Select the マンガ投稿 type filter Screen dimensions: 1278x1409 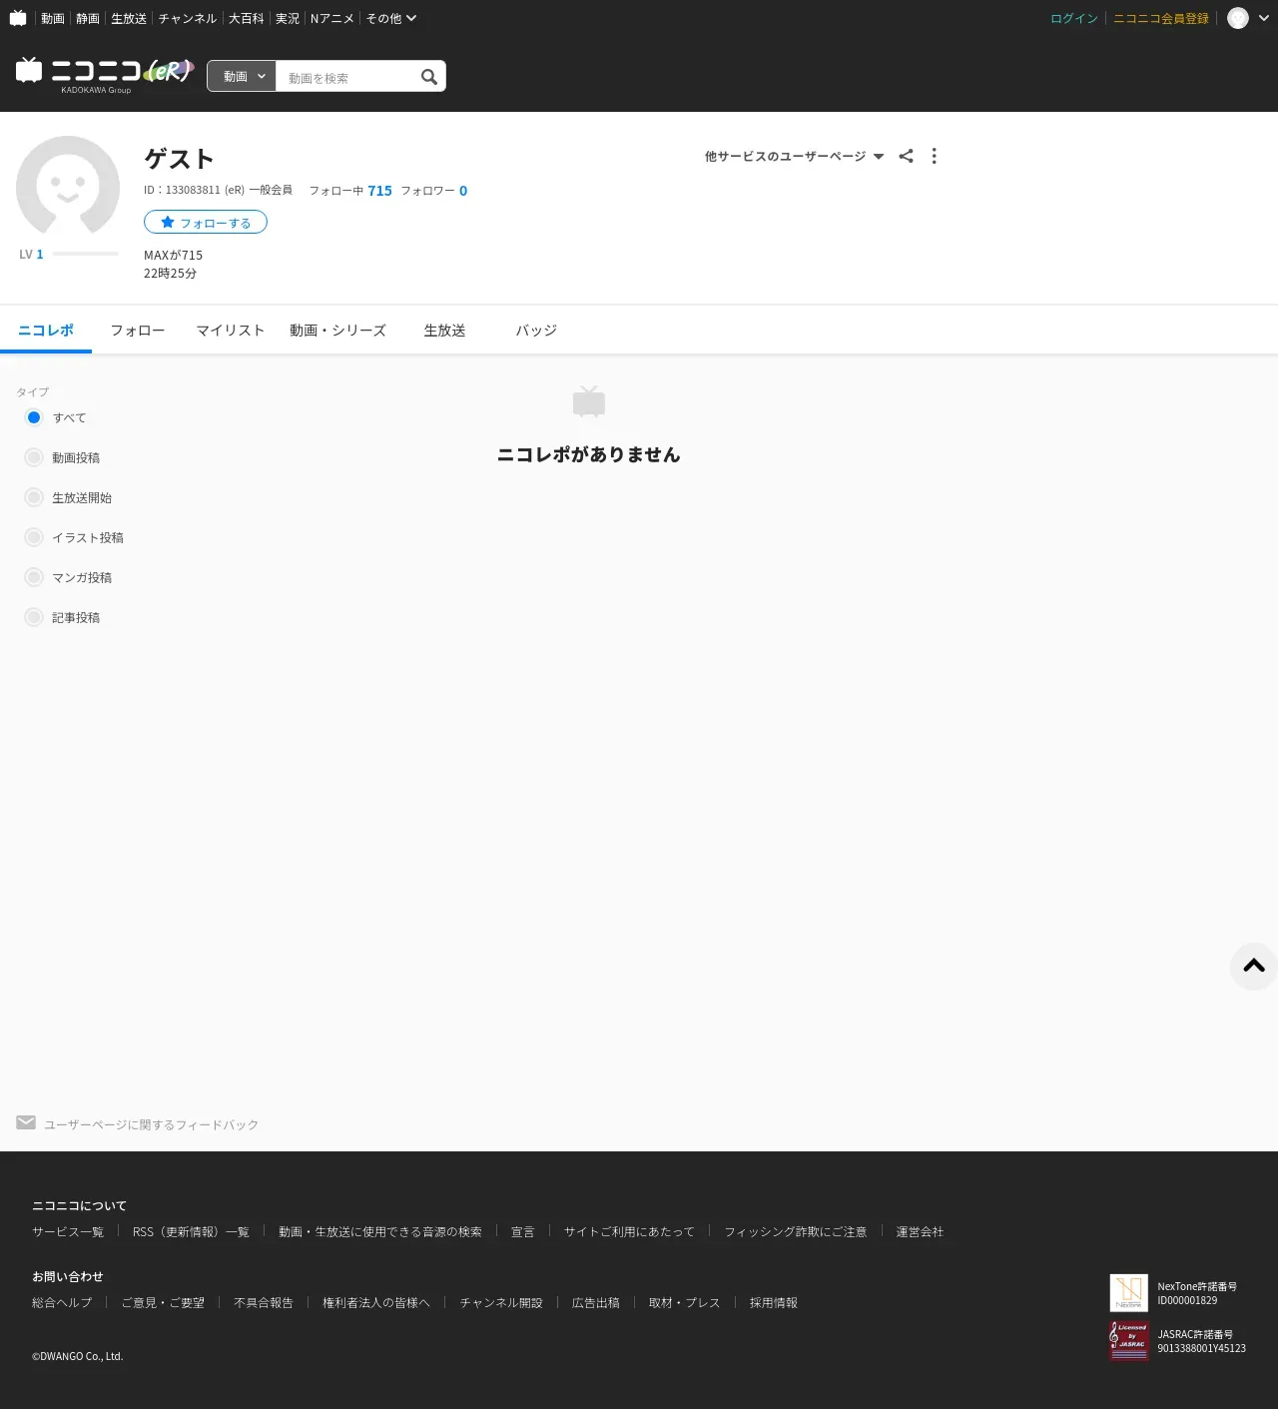pos(68,577)
